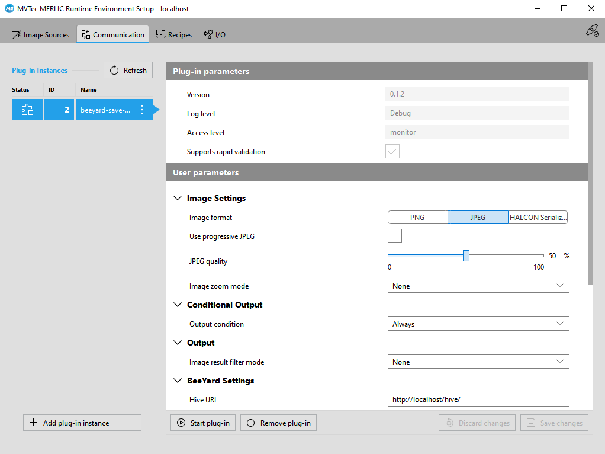Click the puzzle-piece plug-in status icon
This screenshot has width=605, height=454.
pos(27,110)
